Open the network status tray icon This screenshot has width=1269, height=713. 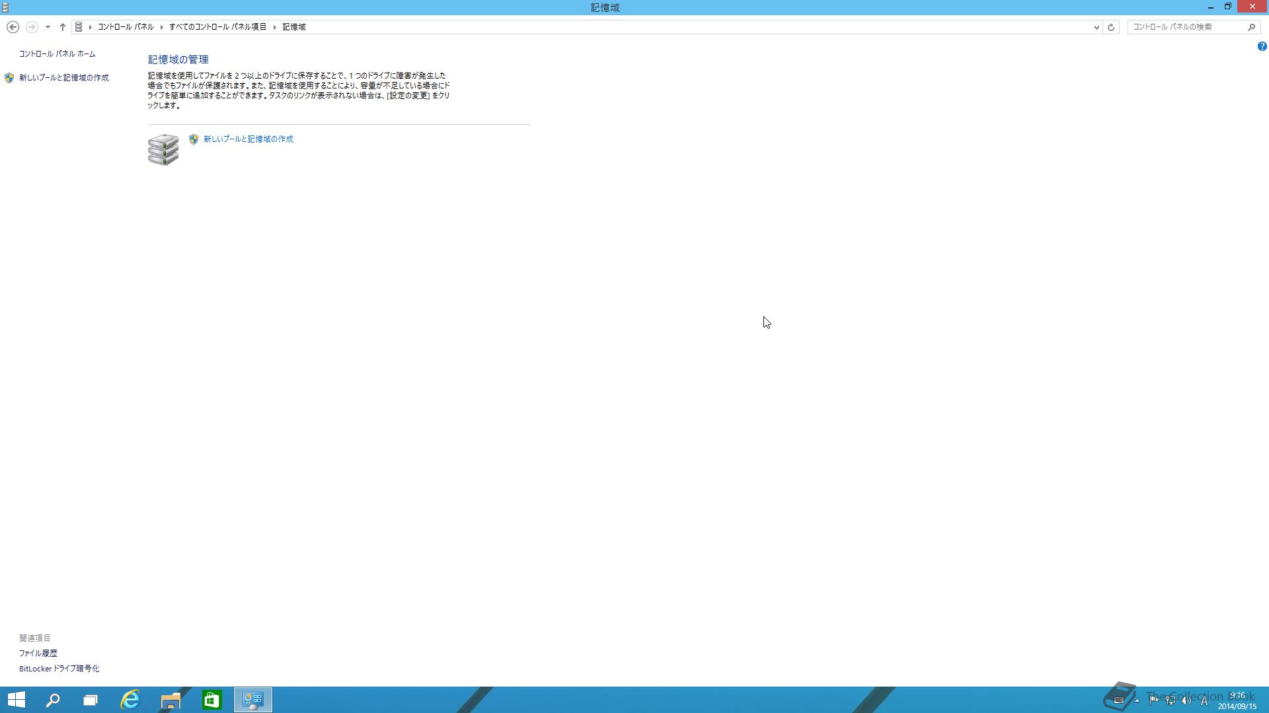click(x=1170, y=700)
